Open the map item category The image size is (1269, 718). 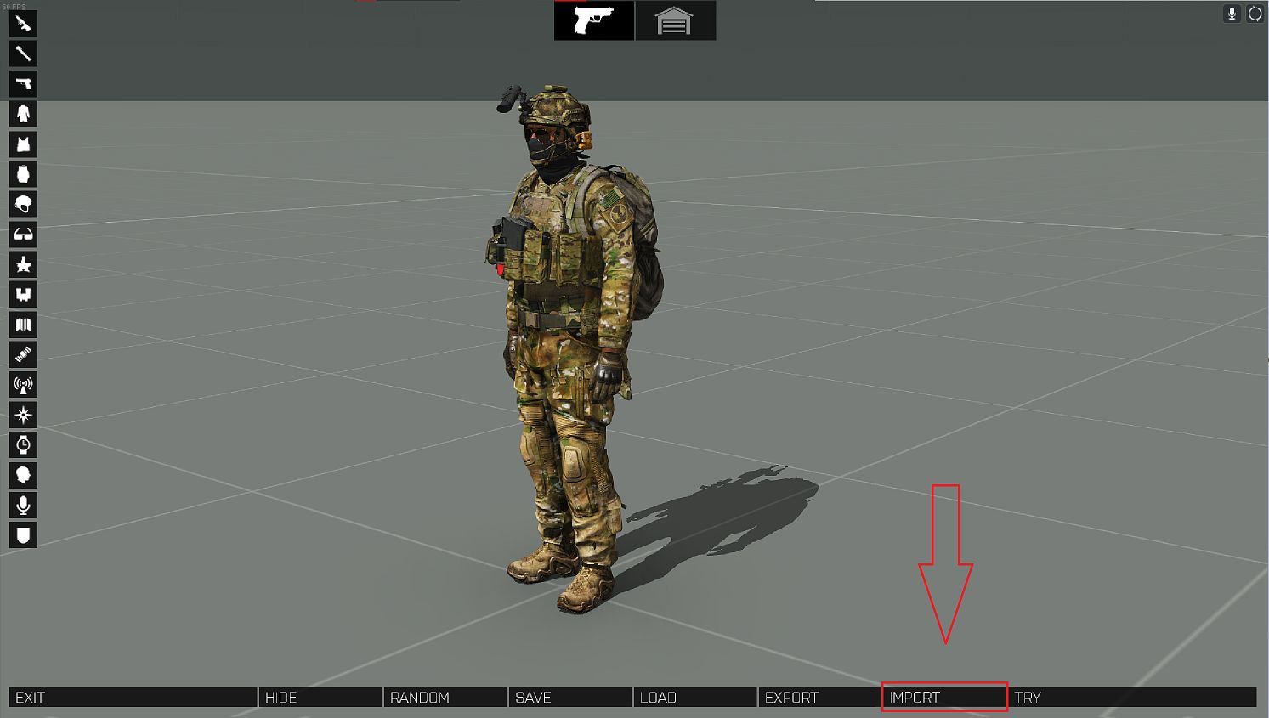(23, 325)
